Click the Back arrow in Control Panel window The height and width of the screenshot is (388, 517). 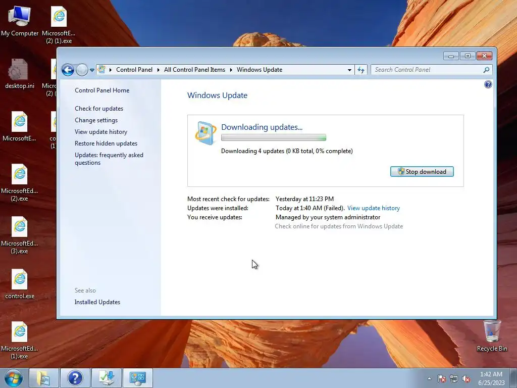pyautogui.click(x=68, y=70)
